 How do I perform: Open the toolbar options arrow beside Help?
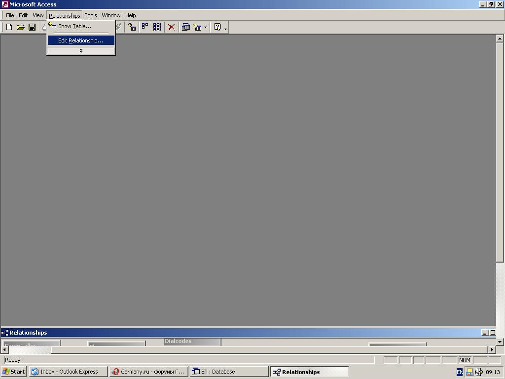coord(226,29)
